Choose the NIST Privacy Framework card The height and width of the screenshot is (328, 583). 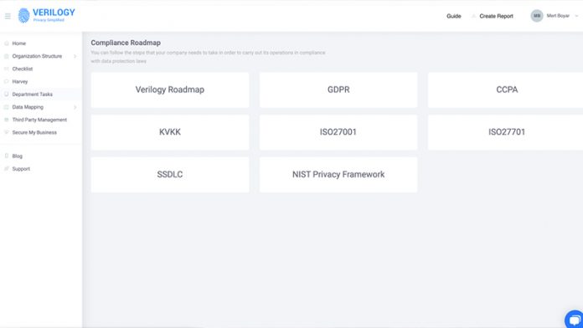338,175
